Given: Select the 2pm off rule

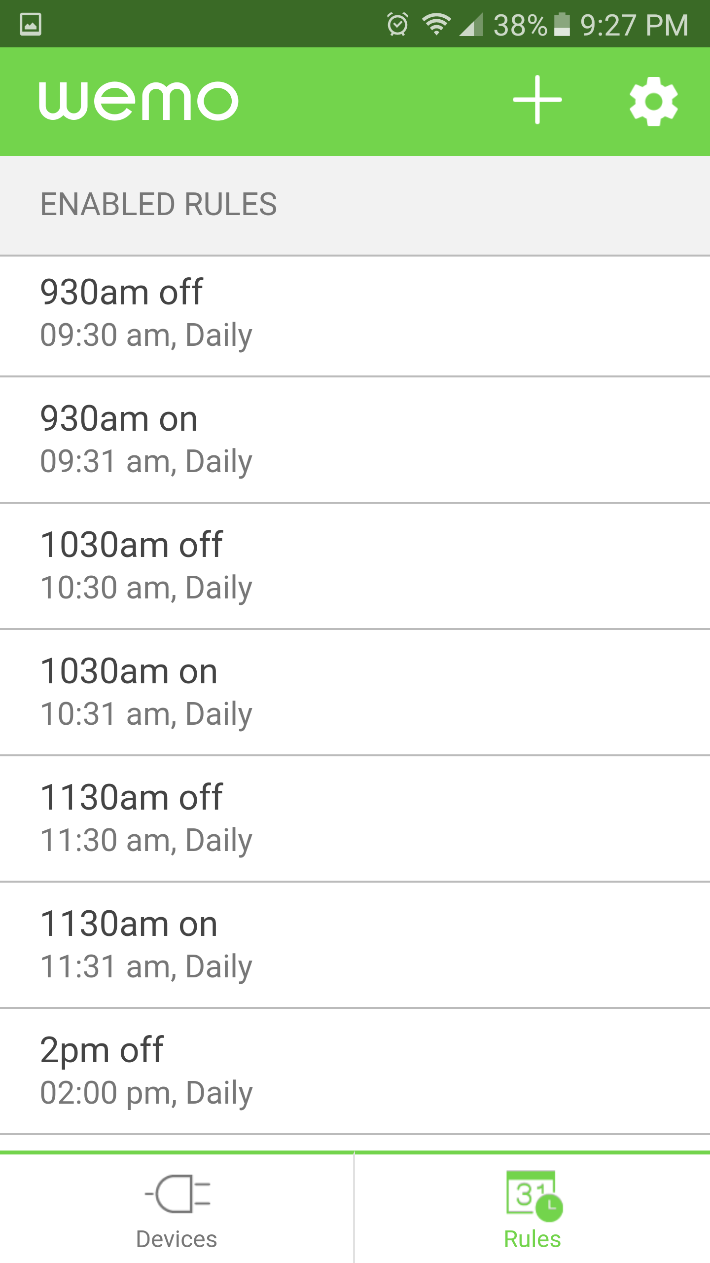Looking at the screenshot, I should click(x=355, y=1072).
